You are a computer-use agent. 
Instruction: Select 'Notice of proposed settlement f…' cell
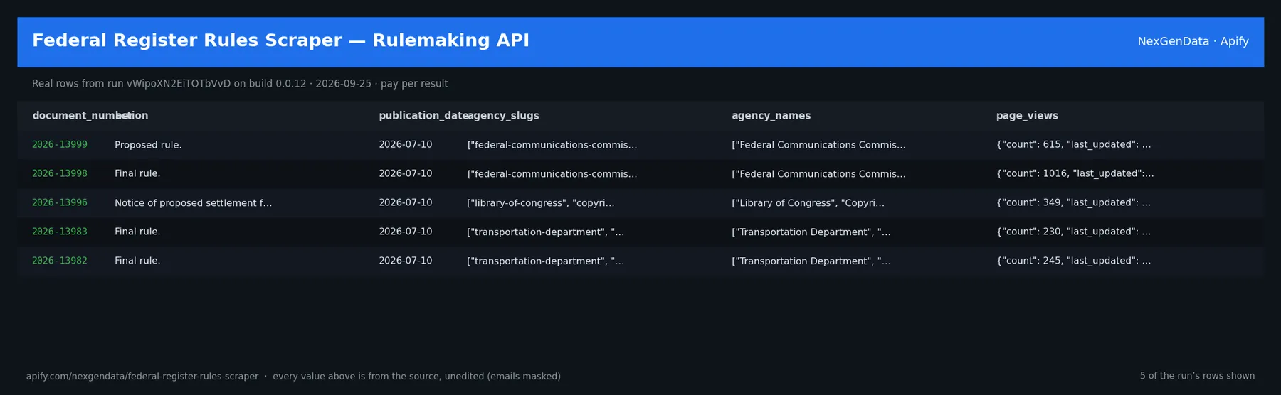point(193,203)
